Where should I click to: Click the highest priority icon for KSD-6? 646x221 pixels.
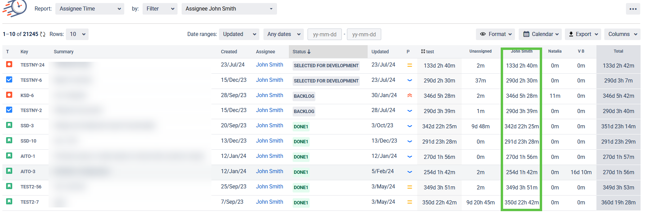[x=409, y=95]
